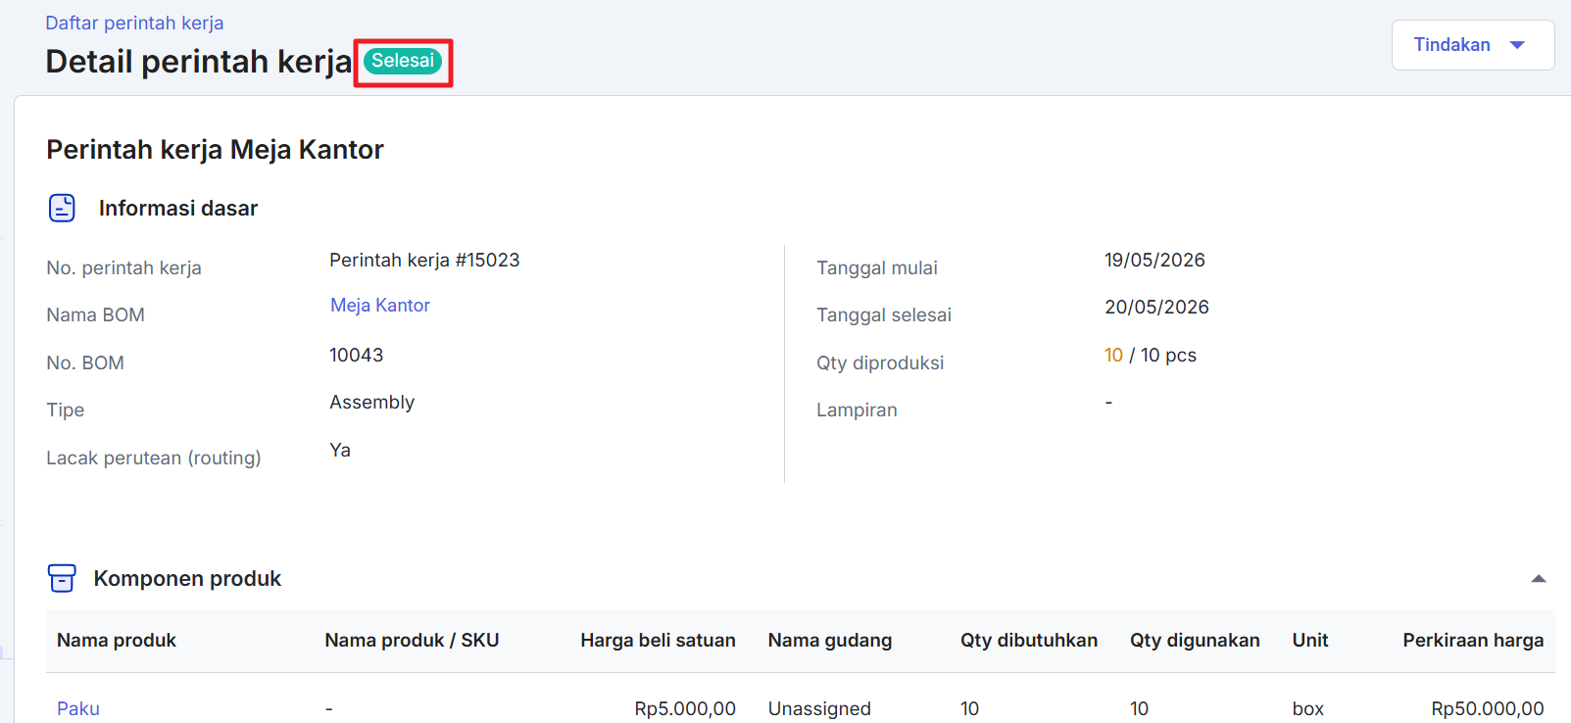The width and height of the screenshot is (1571, 723).
Task: Click the Perkiraan harga column header
Action: click(x=1473, y=640)
